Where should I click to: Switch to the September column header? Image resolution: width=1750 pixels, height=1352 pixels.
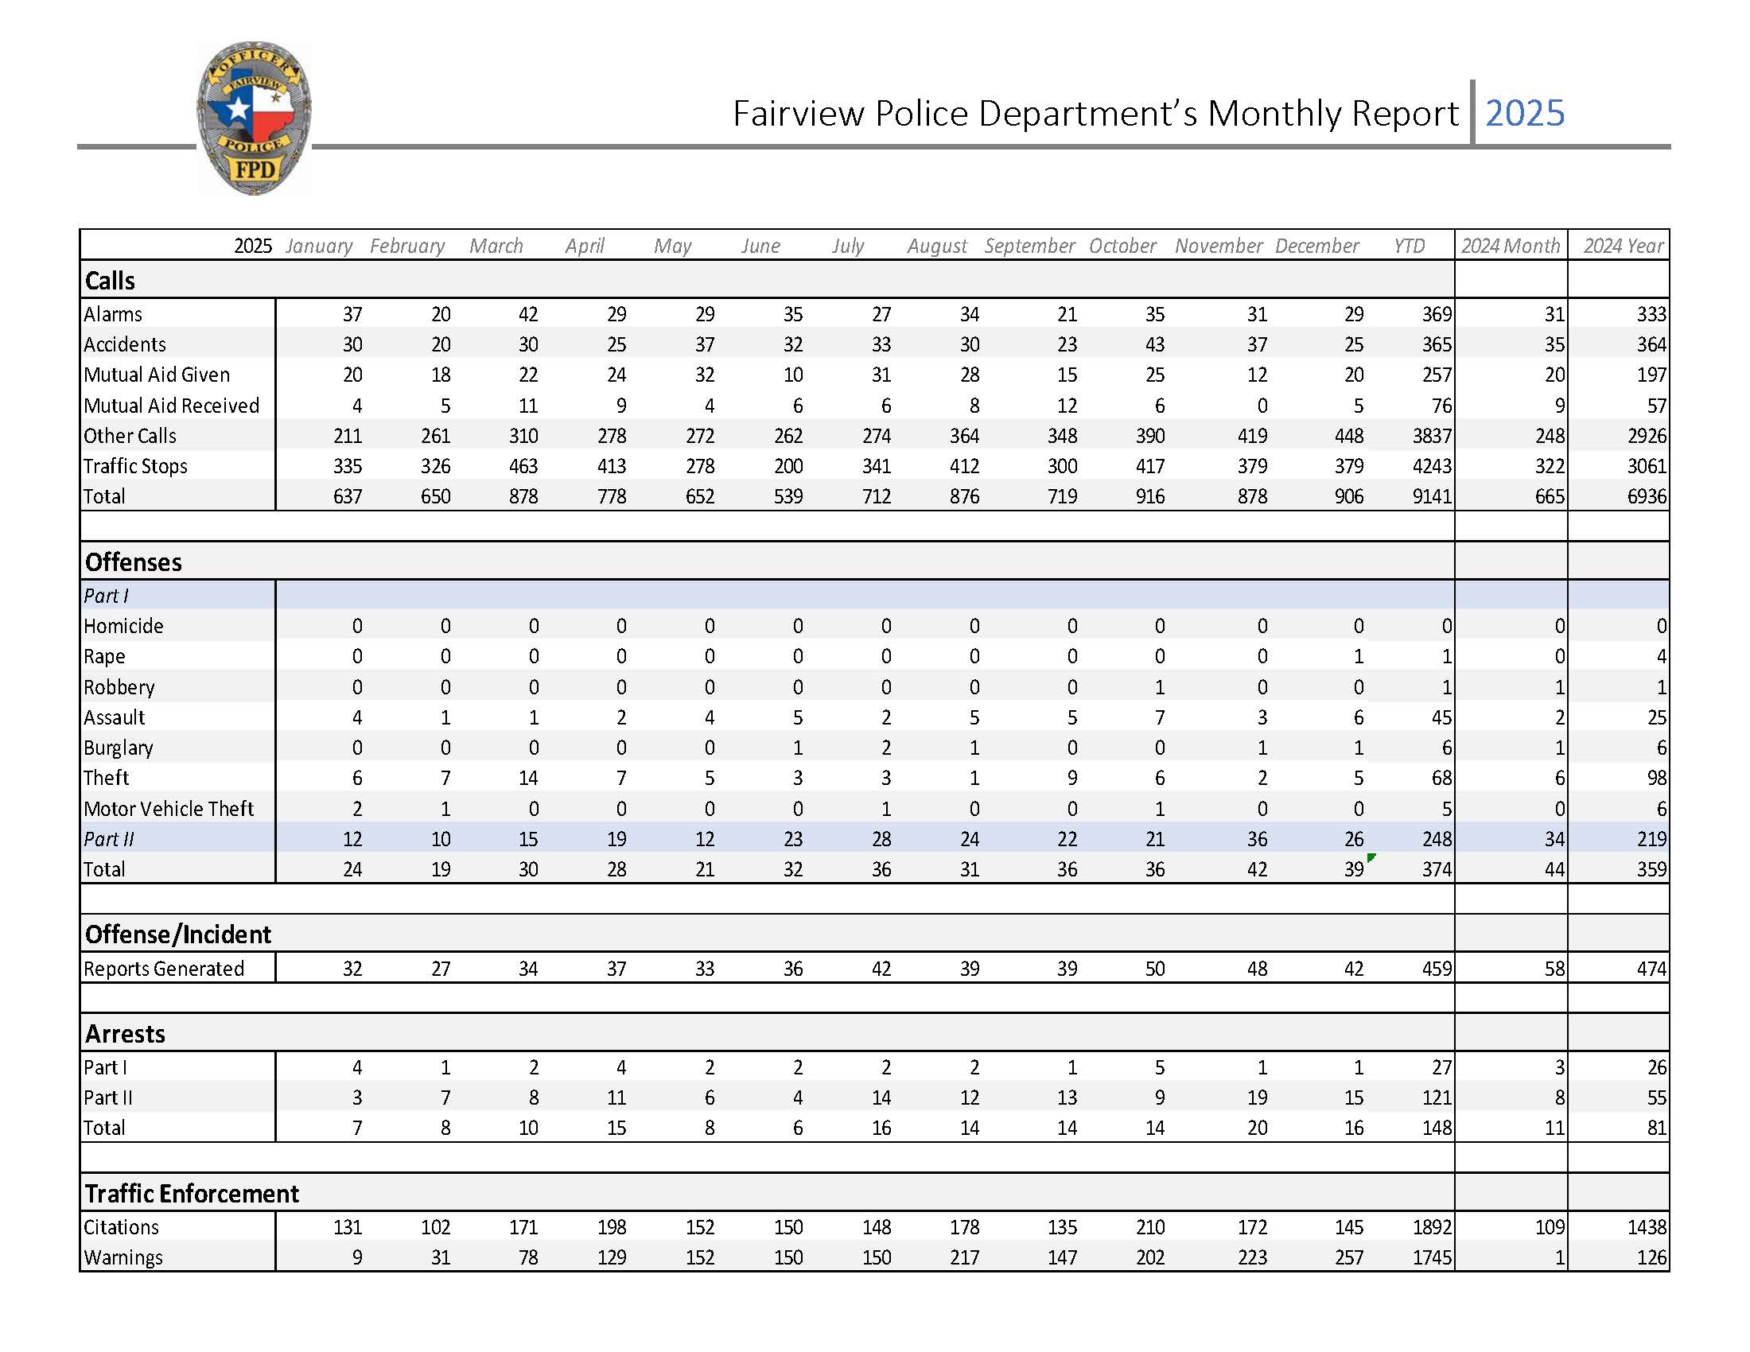click(1029, 246)
